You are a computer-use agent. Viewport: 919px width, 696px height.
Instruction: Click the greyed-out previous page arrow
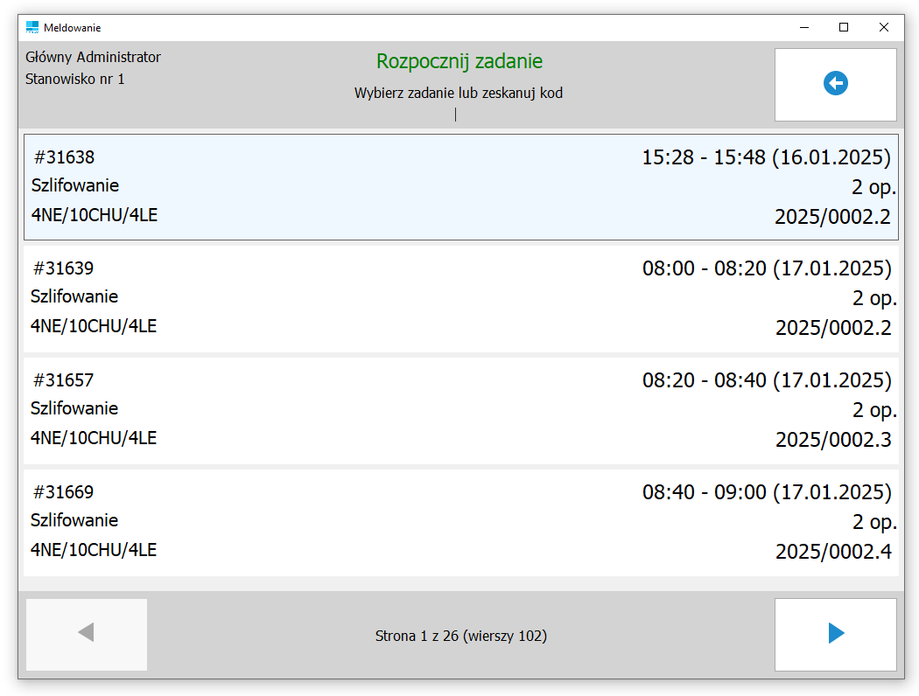87,634
